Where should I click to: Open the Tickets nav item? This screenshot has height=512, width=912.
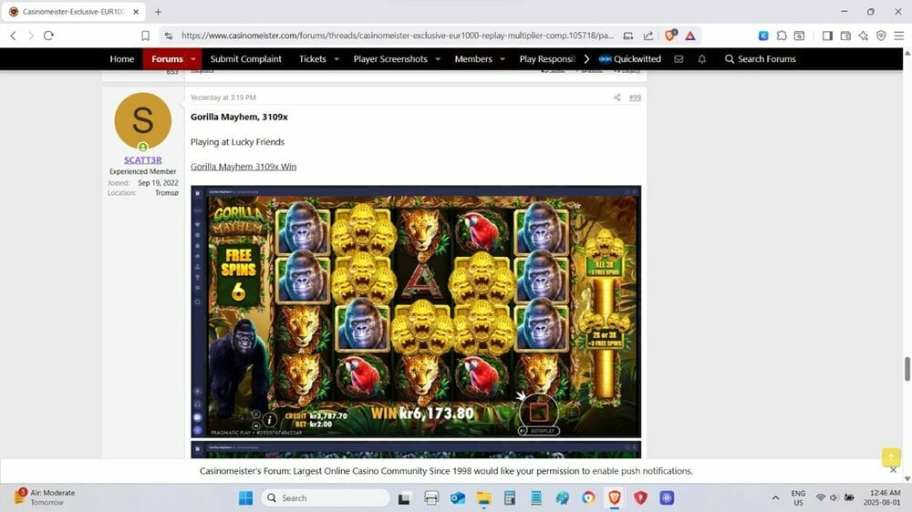coord(312,58)
